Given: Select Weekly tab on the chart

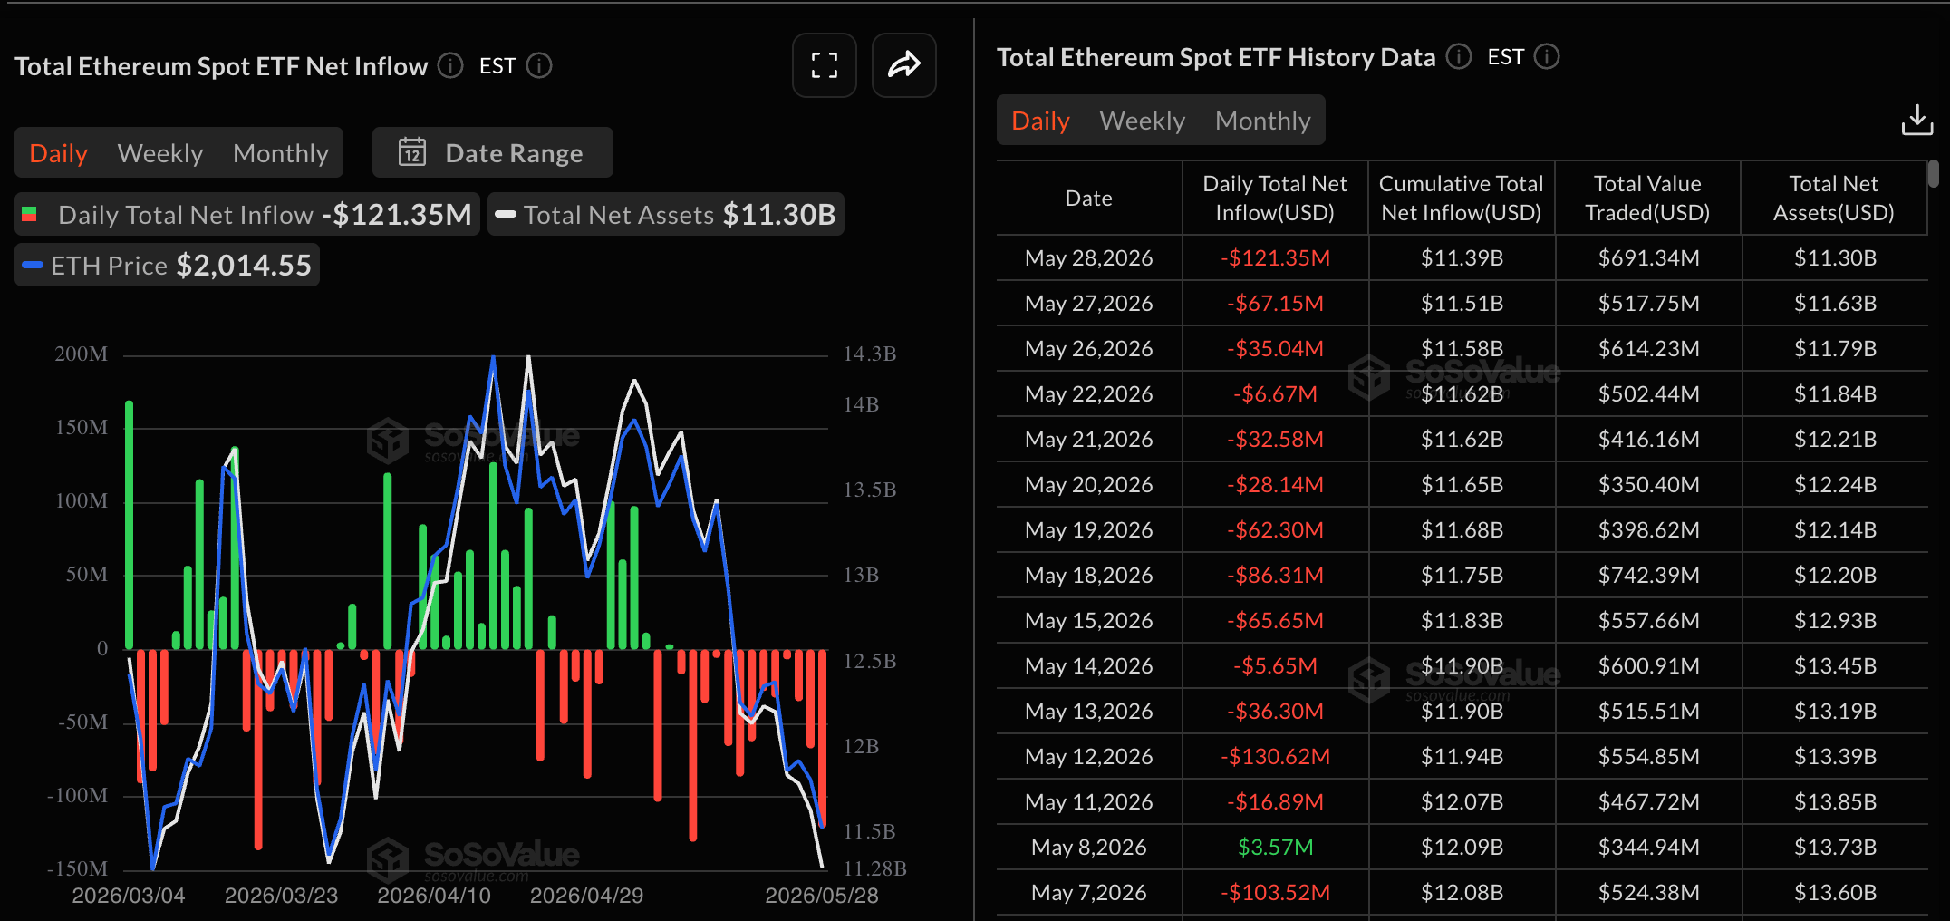Looking at the screenshot, I should (160, 153).
